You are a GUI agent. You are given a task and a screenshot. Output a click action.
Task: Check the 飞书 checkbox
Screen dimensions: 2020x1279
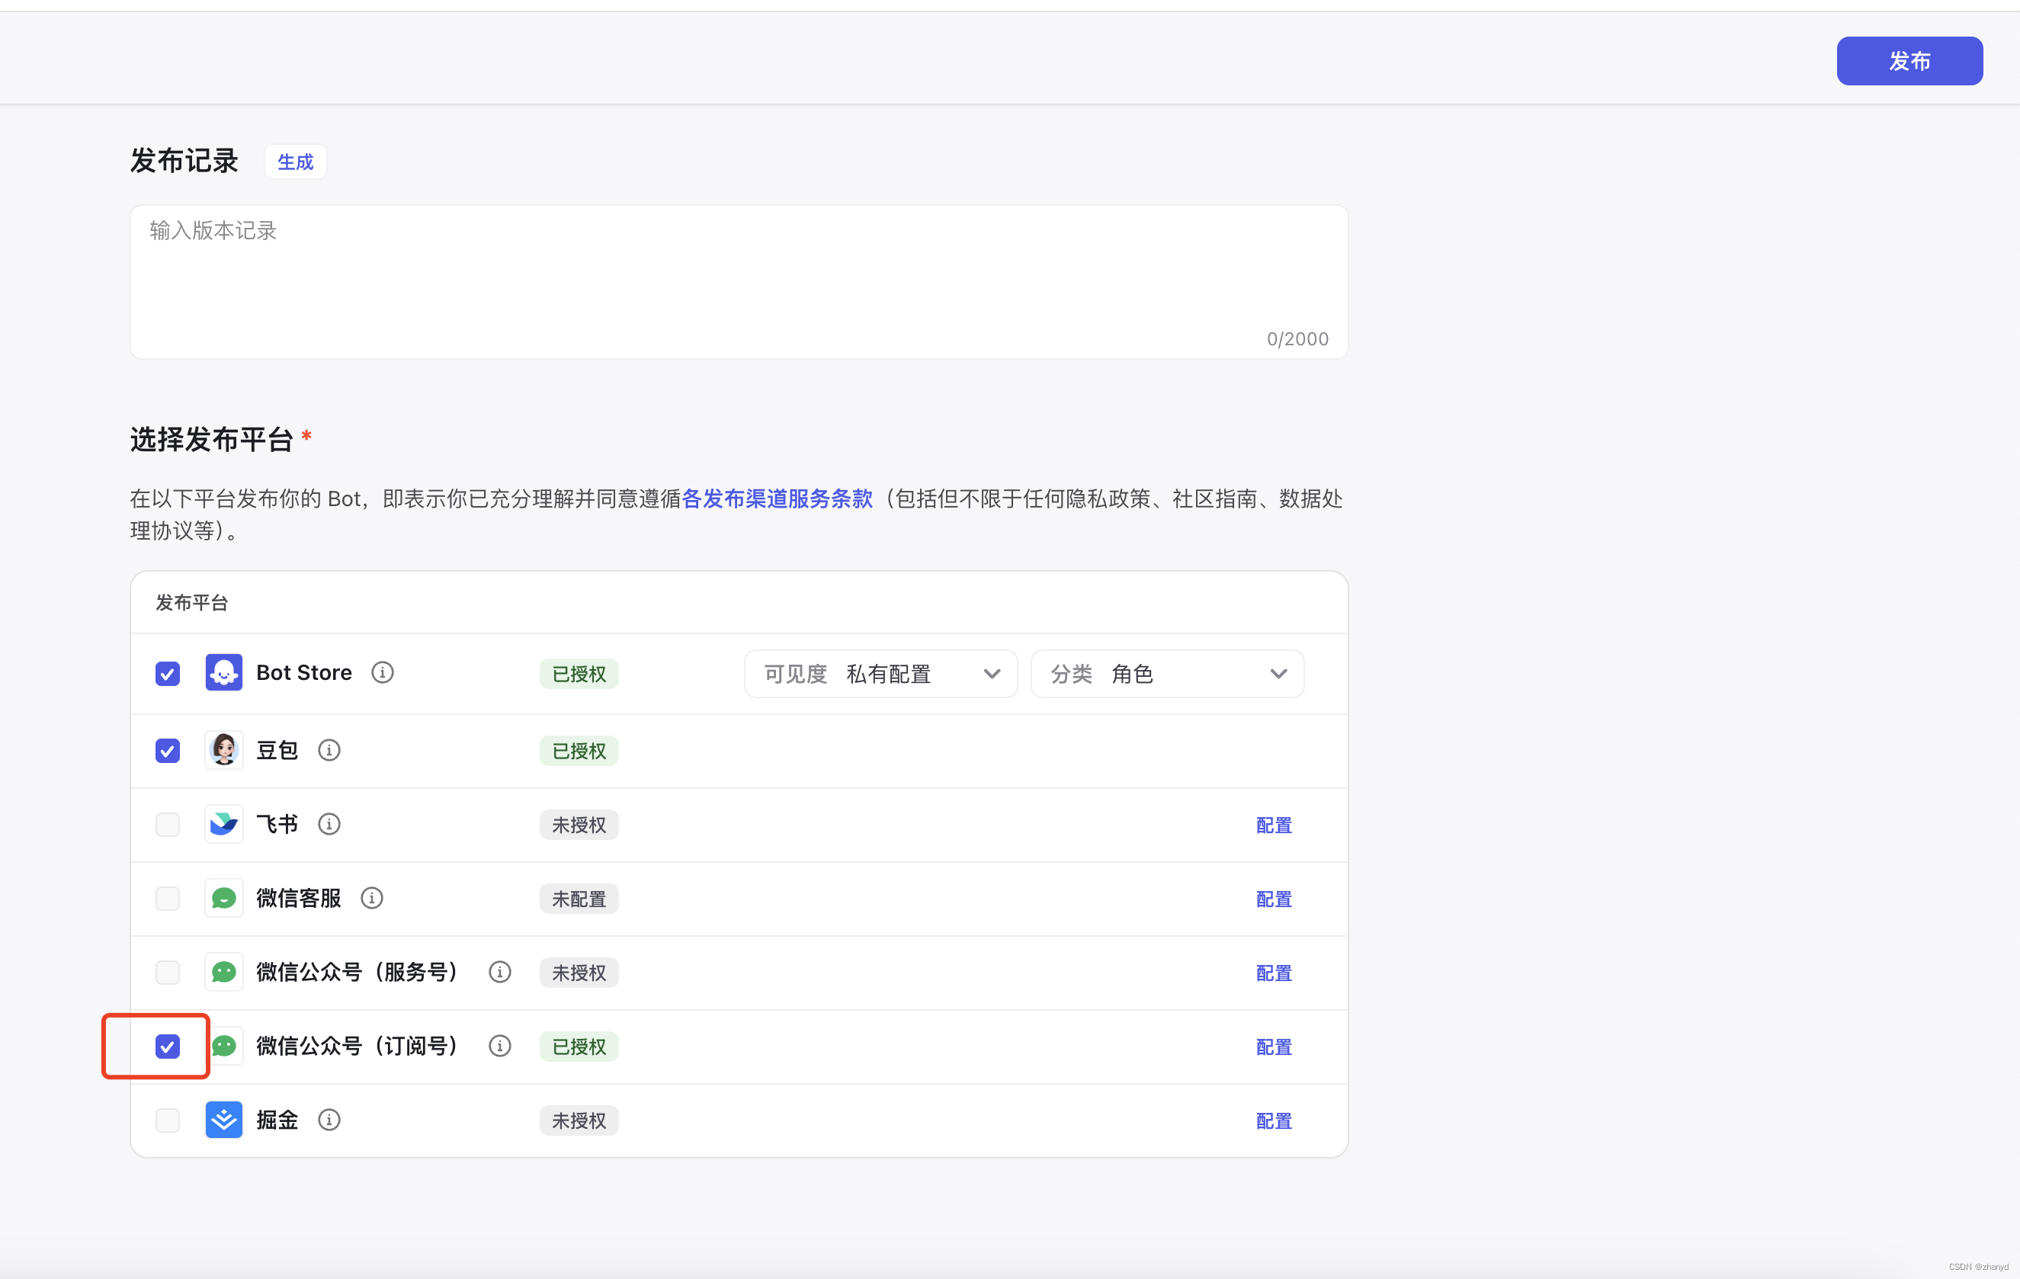(168, 825)
